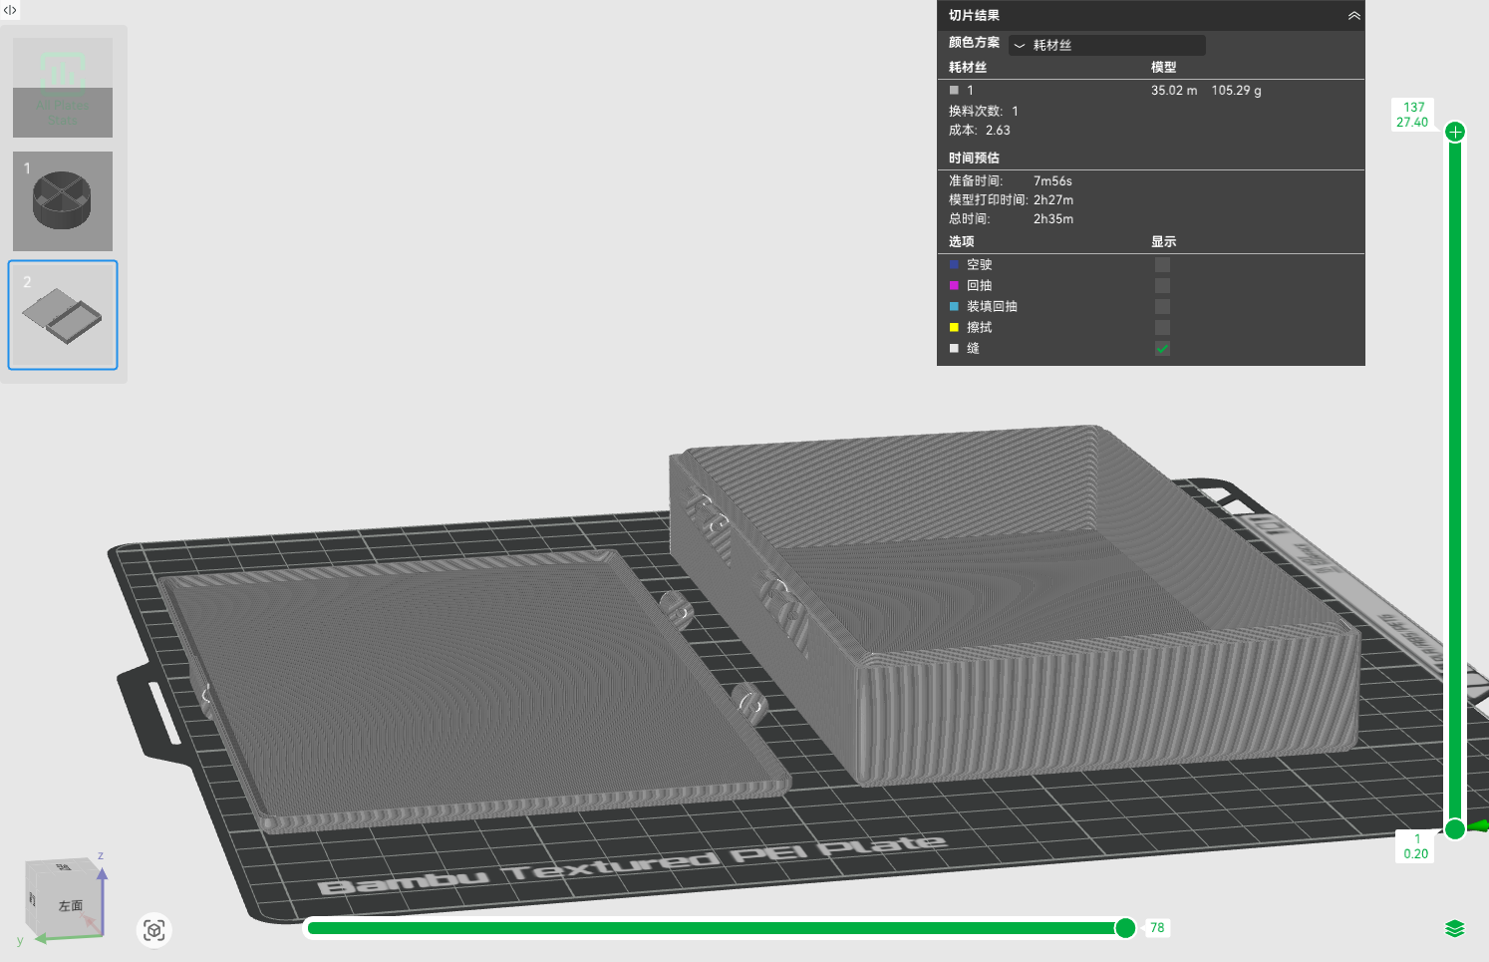Click the 选项 column header
Viewport: 1489px width, 962px height.
[962, 242]
